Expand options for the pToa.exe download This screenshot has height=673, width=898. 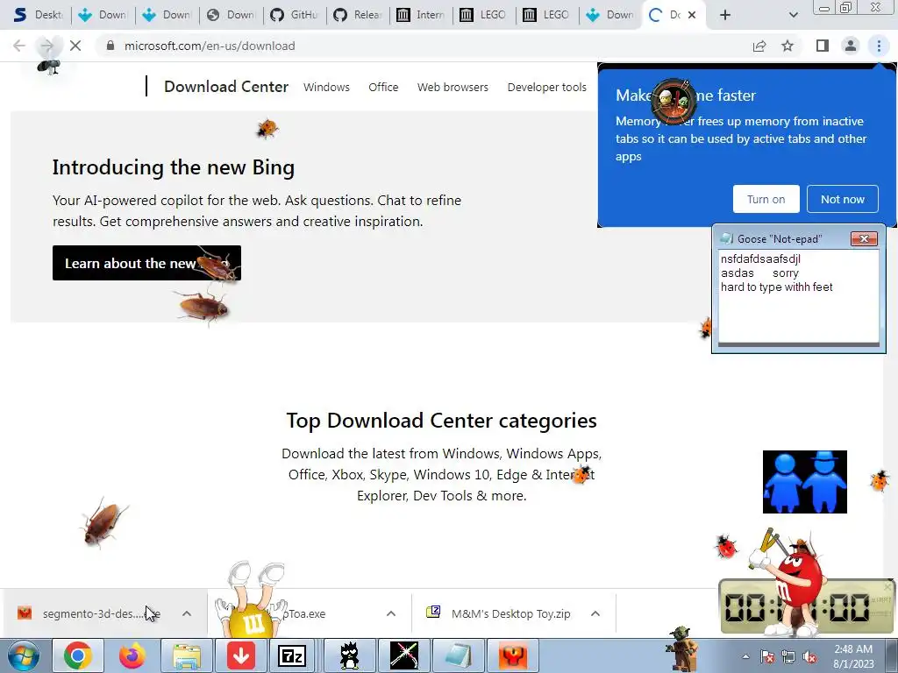click(391, 613)
